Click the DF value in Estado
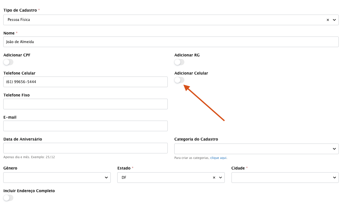The image size is (345, 206). pos(124,178)
